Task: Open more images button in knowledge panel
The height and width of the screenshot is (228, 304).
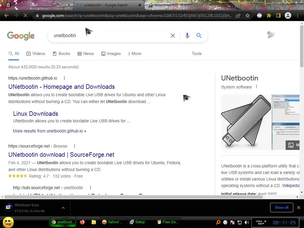Action: click(x=292, y=145)
